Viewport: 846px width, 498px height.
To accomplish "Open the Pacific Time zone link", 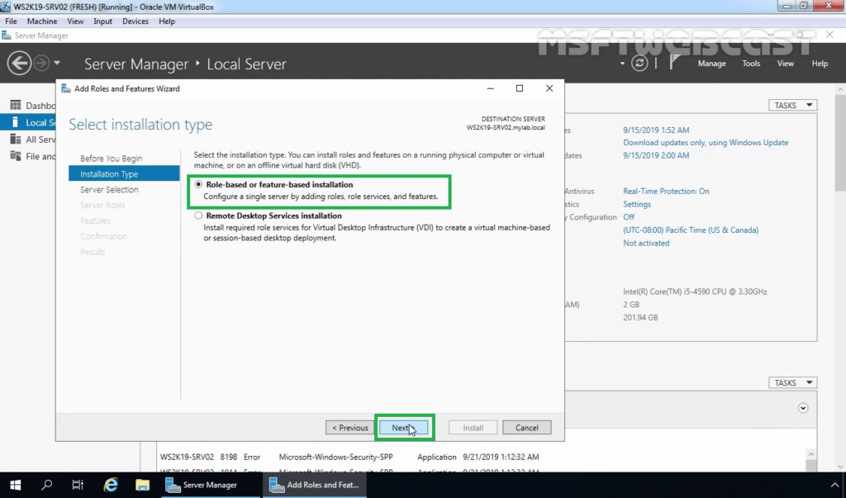I will [x=691, y=230].
